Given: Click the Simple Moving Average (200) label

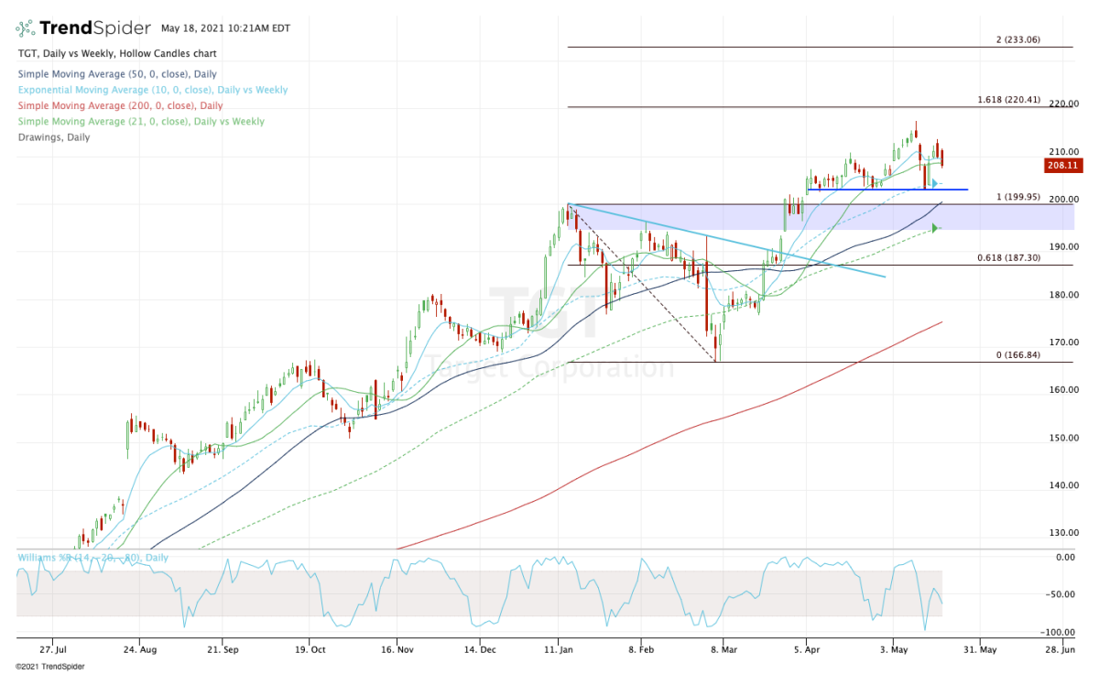Looking at the screenshot, I should 120,106.
